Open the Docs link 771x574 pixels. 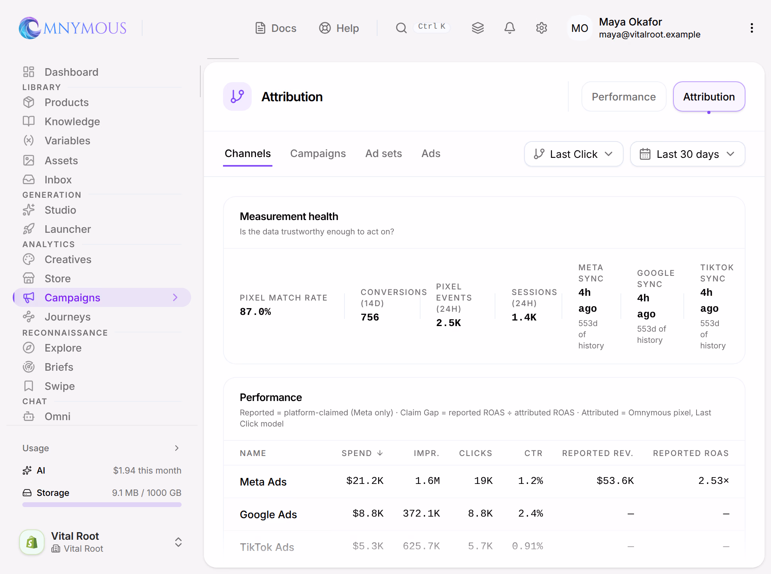[x=276, y=28]
